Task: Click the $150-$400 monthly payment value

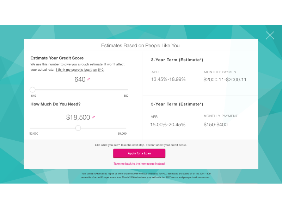Action: click(216, 124)
